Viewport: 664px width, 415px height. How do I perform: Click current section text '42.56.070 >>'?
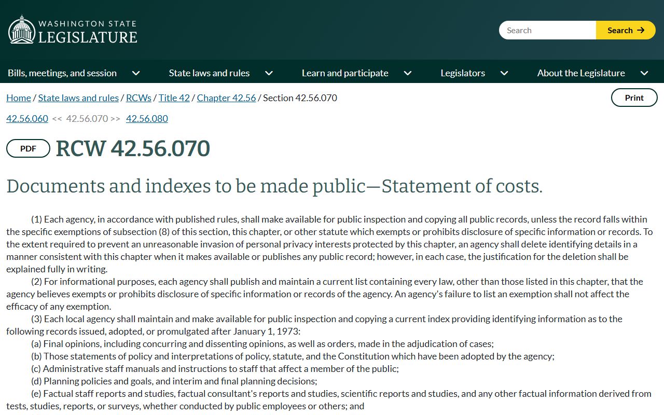[93, 118]
